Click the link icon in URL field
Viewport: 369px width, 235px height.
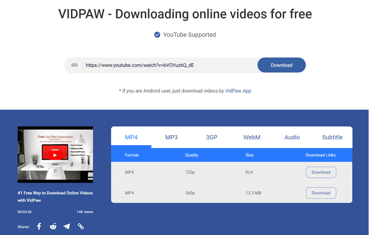[x=75, y=65]
